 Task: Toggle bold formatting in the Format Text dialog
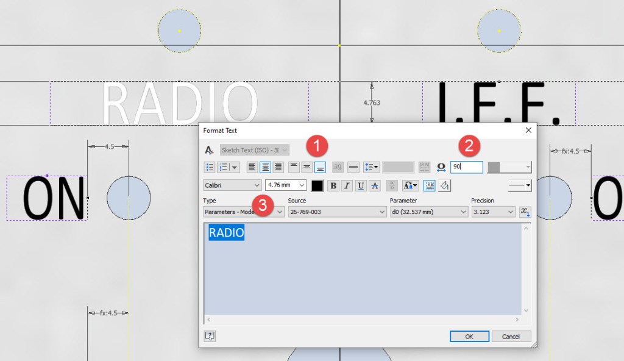tap(333, 185)
